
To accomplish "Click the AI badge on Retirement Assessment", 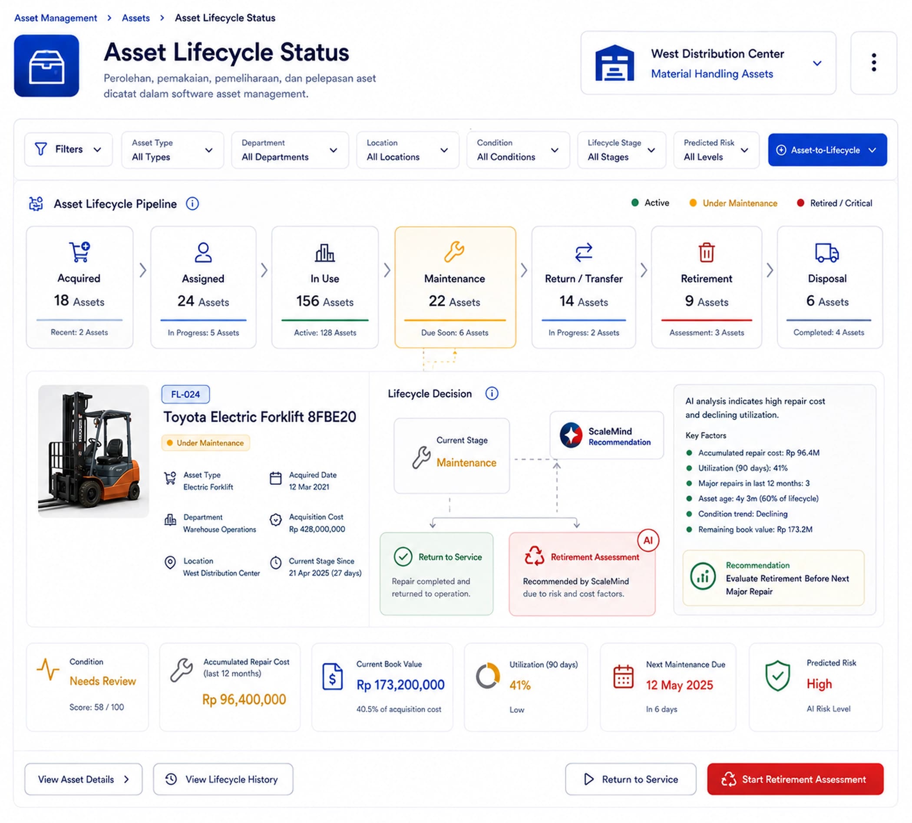I will tap(648, 540).
